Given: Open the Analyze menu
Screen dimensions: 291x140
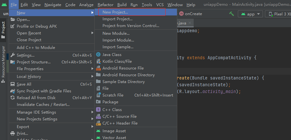Looking at the screenshot, I should coord(86,5).
